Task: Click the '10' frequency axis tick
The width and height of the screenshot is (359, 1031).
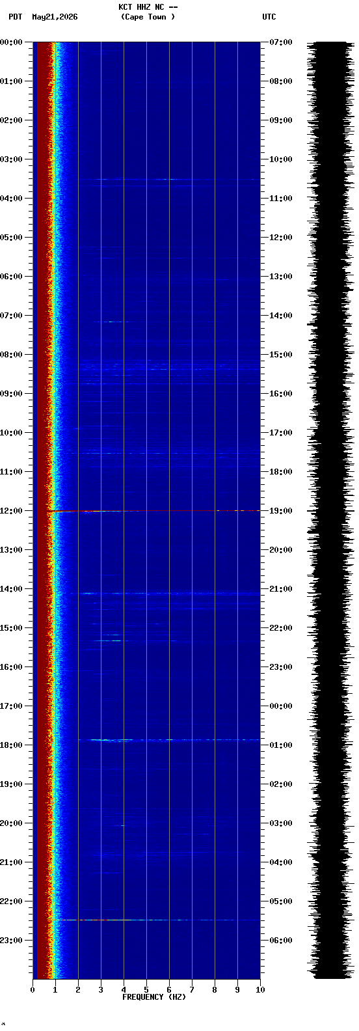Action: point(260,990)
